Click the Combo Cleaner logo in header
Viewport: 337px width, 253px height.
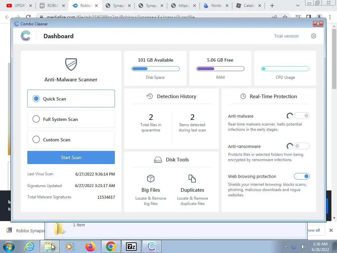click(x=25, y=36)
